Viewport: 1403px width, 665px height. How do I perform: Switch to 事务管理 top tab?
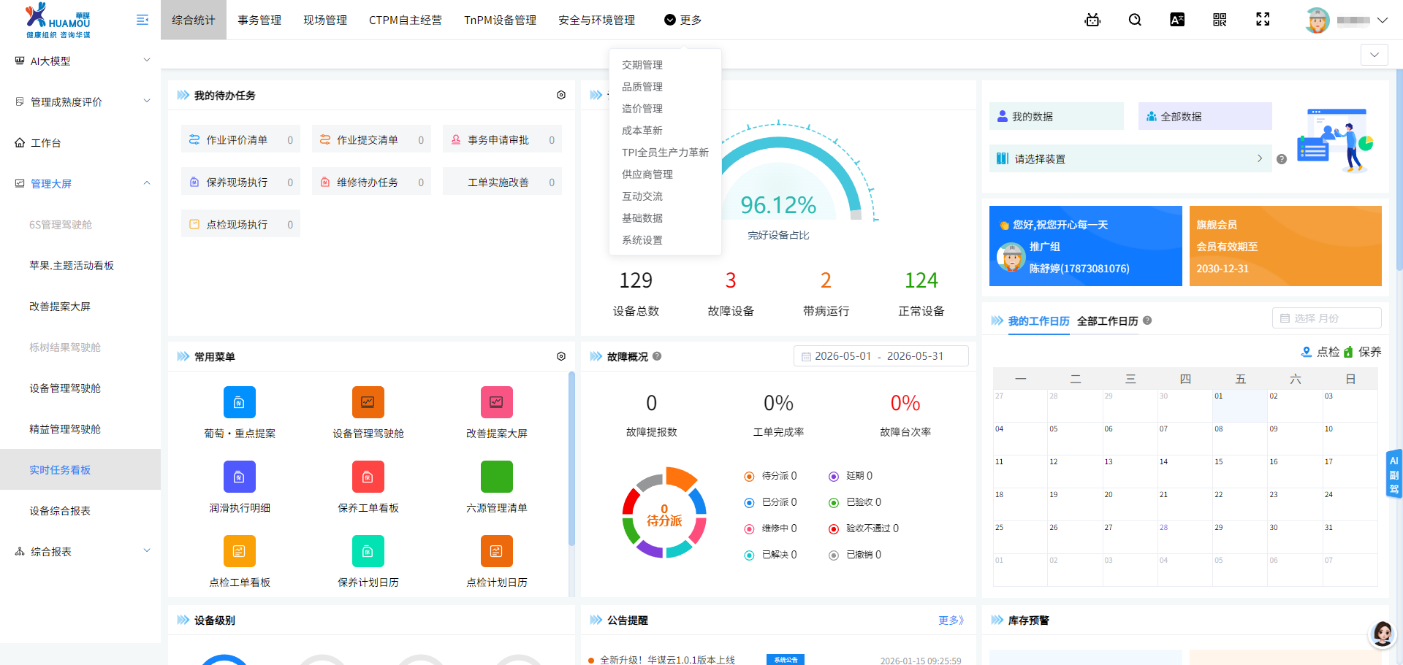click(259, 20)
